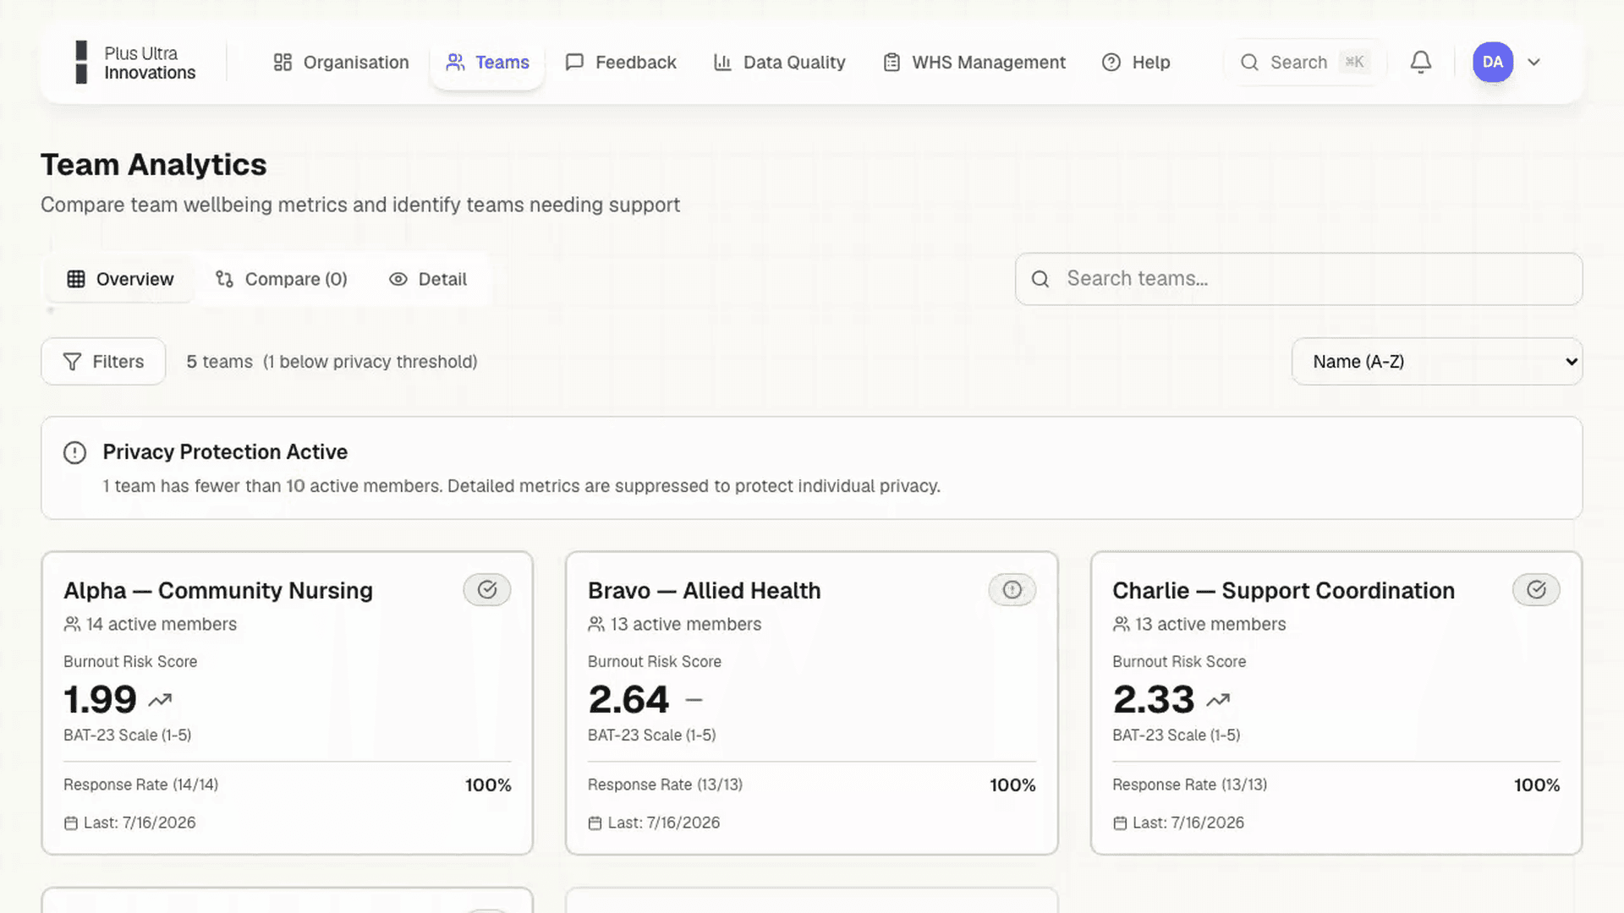Click the Privacy Protection Active alert icon
The image size is (1624, 913).
click(x=74, y=453)
